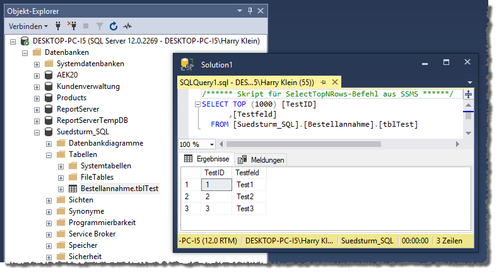Switch to the Meldungen tab

point(261,160)
